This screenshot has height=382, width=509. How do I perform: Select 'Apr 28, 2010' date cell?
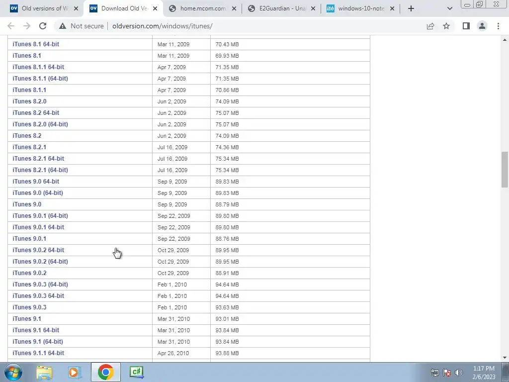[173, 353]
